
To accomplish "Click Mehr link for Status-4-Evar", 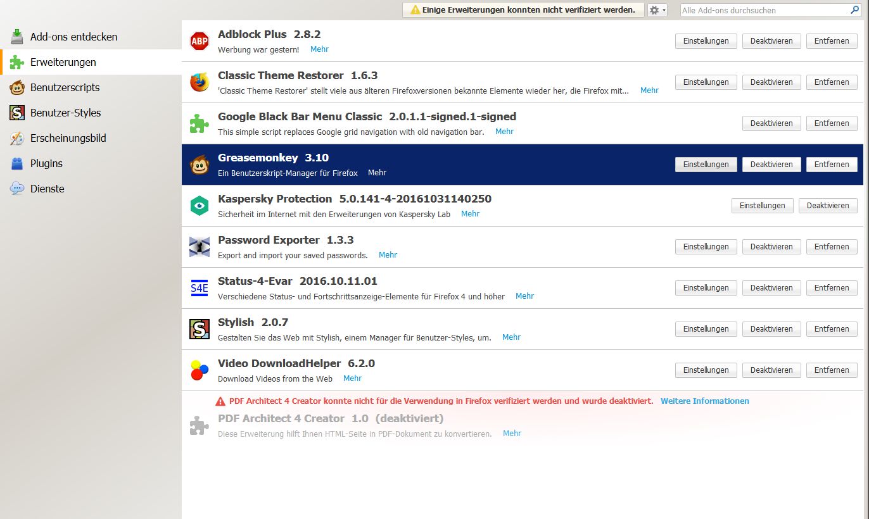I will [524, 296].
